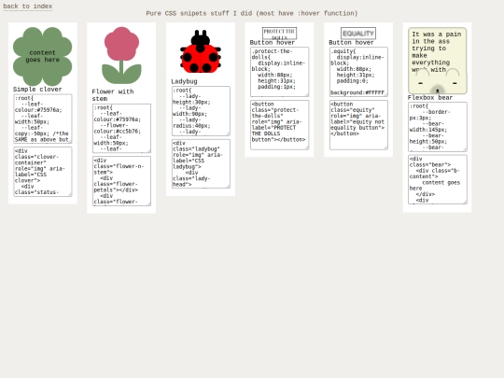Screen dimensions: 504x378
Task: Click the 'Simple clover' label
Action: [37, 90]
